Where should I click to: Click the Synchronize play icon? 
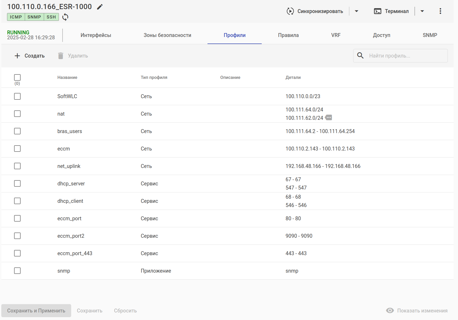290,11
